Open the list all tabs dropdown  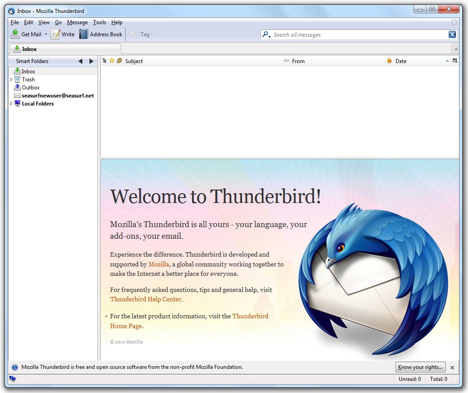[x=456, y=49]
